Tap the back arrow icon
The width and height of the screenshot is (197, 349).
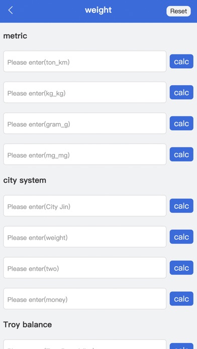click(x=11, y=10)
